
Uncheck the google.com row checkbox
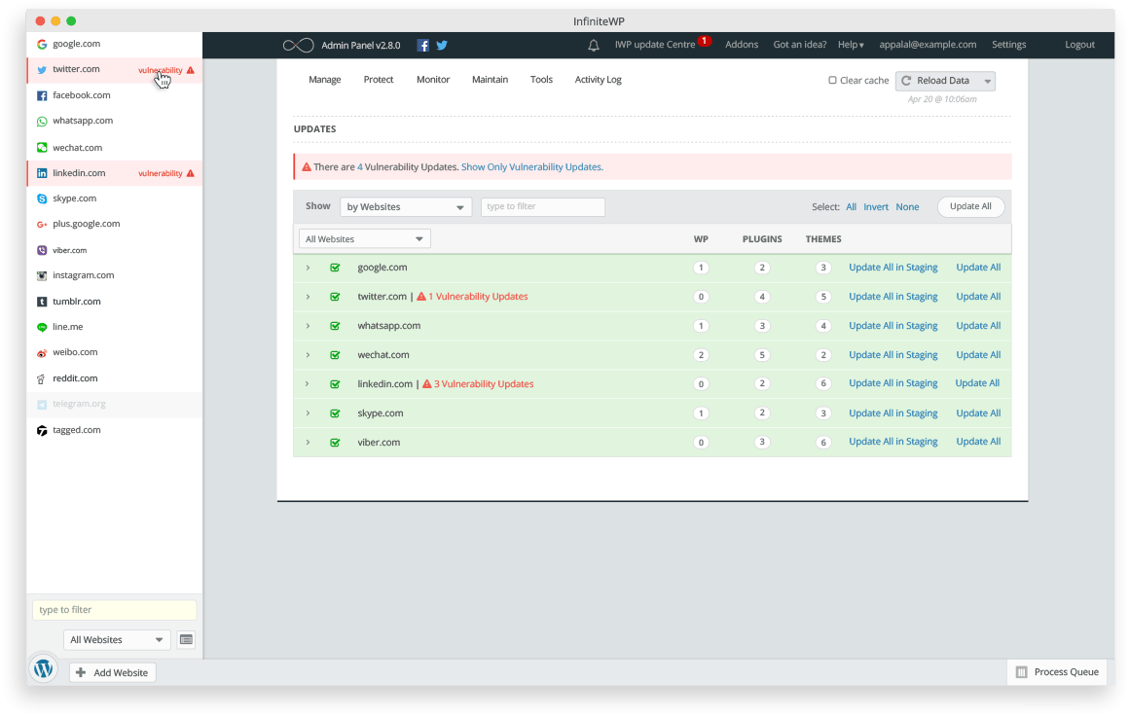[335, 268]
